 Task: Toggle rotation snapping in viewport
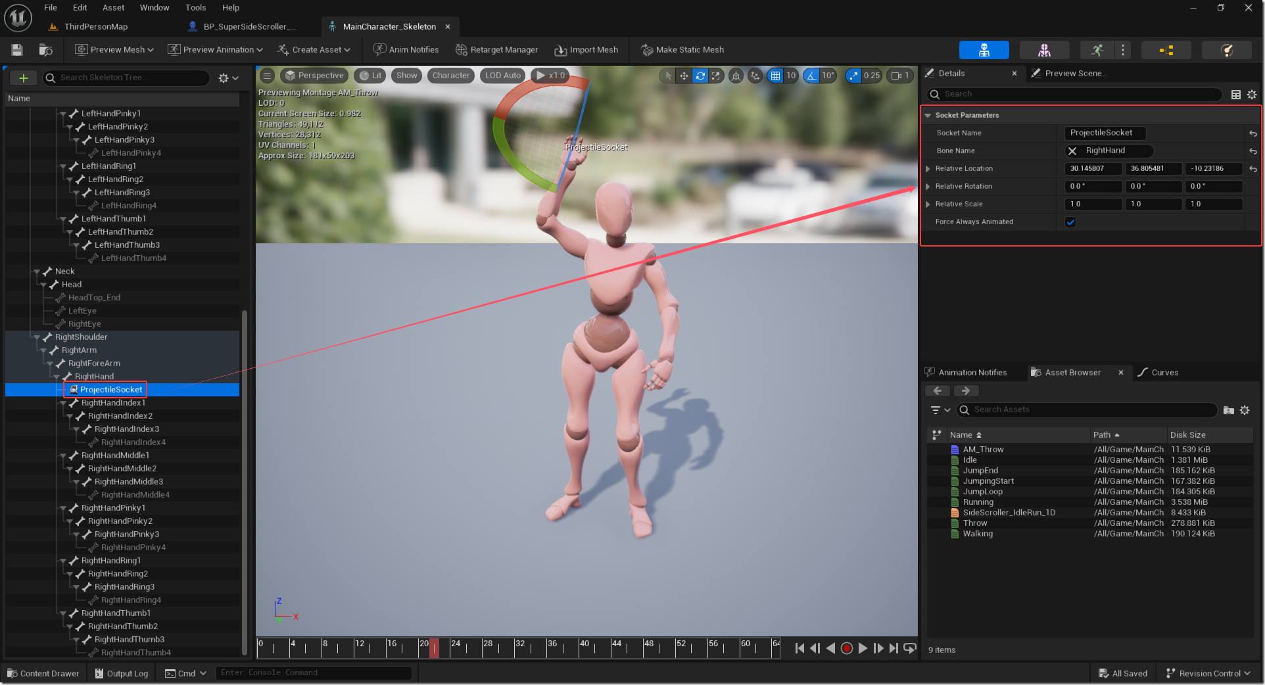click(812, 76)
